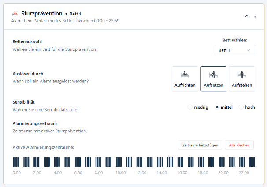Open the Bett wählen dropdown

click(237, 50)
